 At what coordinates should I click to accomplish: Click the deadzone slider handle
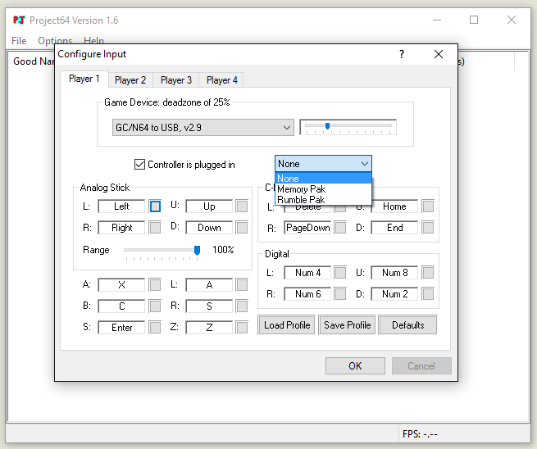coord(327,126)
